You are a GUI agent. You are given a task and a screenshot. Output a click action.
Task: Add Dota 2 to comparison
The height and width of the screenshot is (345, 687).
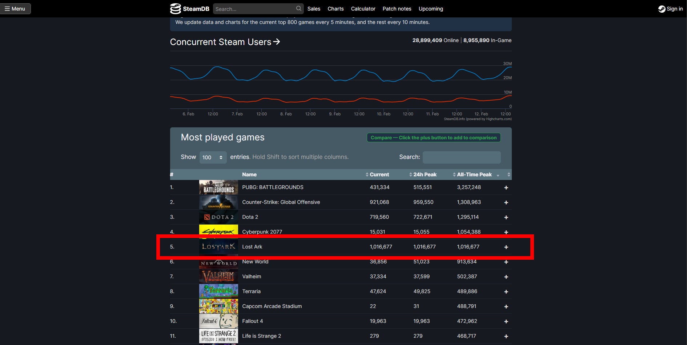point(506,217)
